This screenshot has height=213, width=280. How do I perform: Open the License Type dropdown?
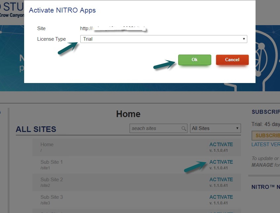pyautogui.click(x=164, y=39)
